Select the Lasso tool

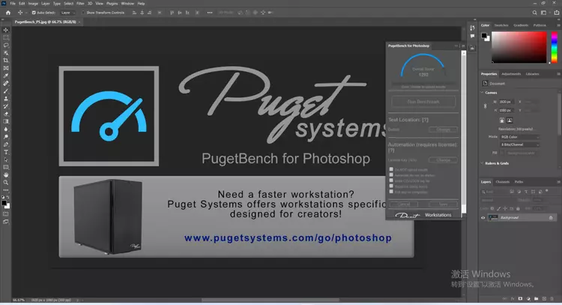6,45
